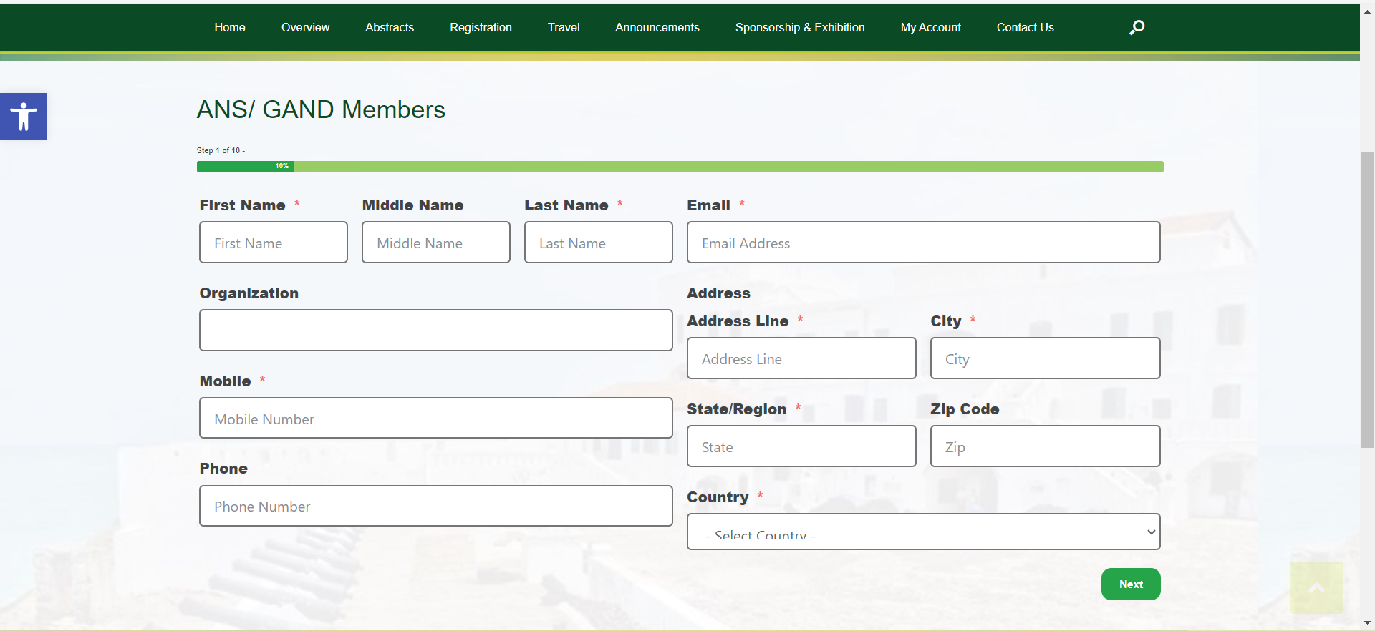
Task: Click the Zip Code label
Action: 965,409
